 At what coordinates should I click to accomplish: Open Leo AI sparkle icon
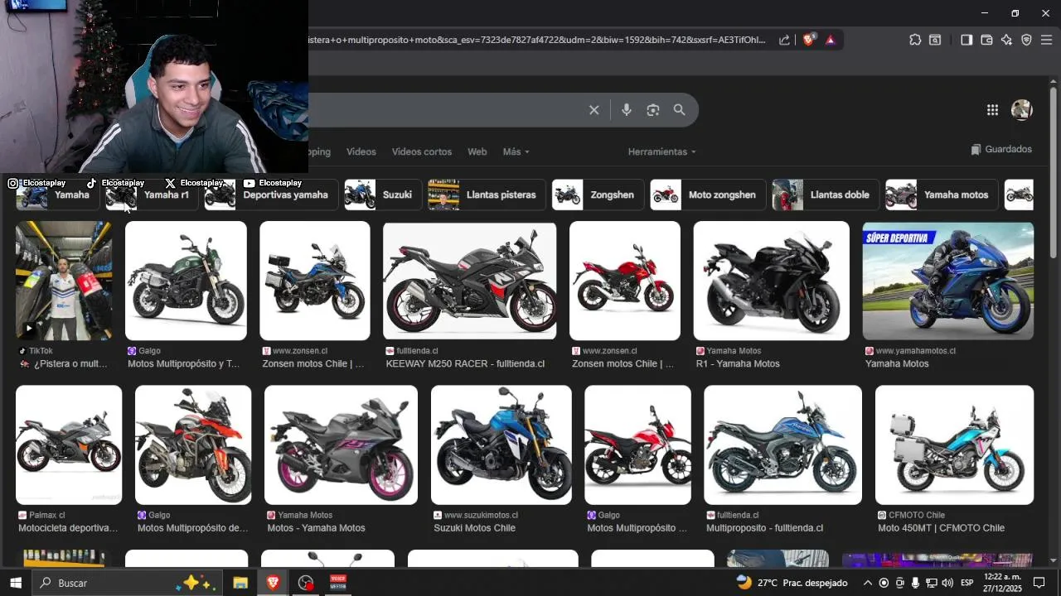[1006, 40]
